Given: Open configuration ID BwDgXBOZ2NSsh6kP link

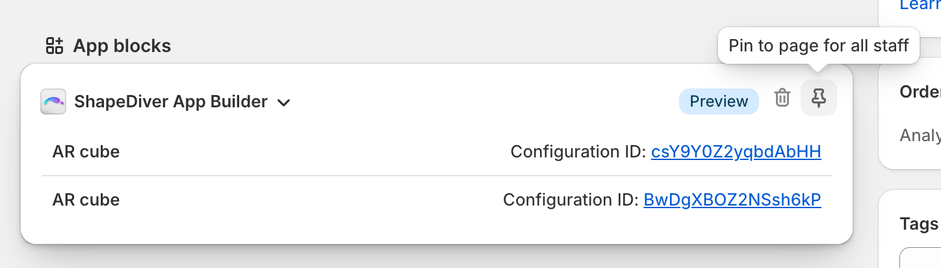Looking at the screenshot, I should pyautogui.click(x=732, y=200).
